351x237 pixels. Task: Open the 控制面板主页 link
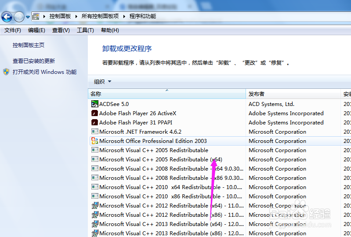tap(29, 45)
